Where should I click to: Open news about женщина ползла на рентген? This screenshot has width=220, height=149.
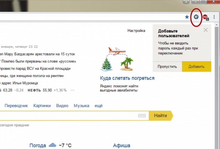32,76
